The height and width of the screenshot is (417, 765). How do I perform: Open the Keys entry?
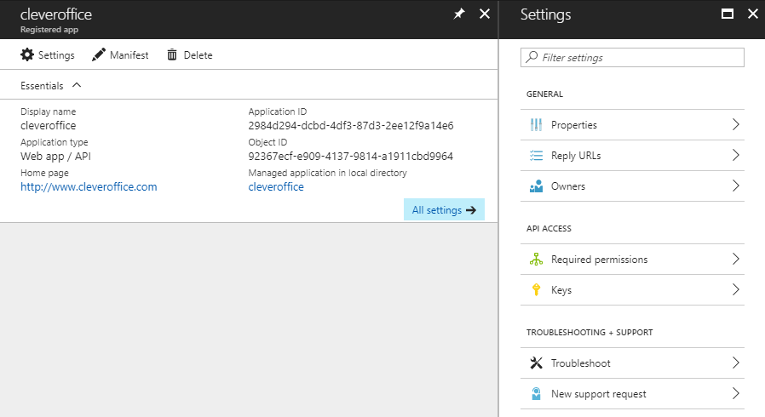point(632,290)
